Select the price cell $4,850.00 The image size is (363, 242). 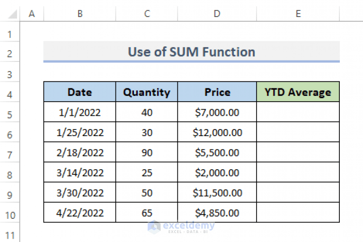coord(217,212)
